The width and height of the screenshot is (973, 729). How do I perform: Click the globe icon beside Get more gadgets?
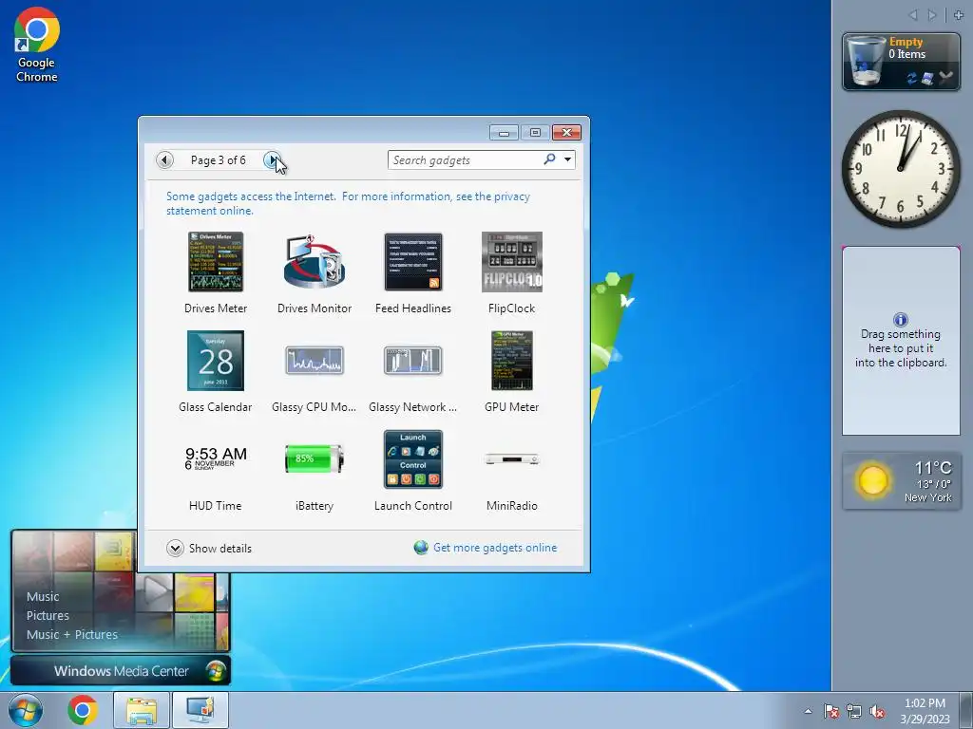pyautogui.click(x=421, y=548)
